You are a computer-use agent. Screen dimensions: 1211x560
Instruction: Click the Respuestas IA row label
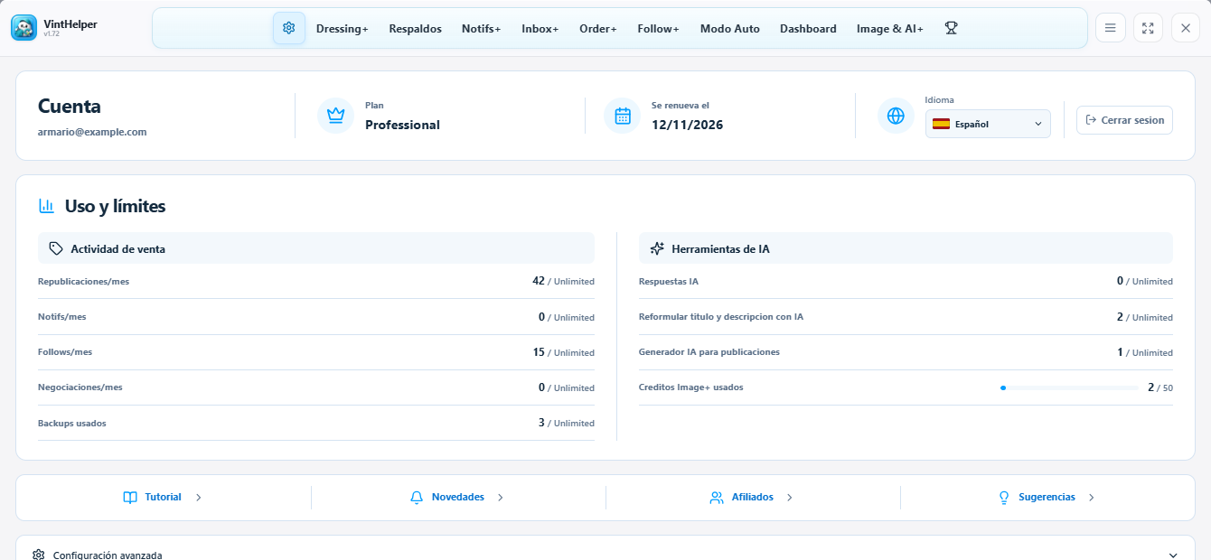pos(669,282)
